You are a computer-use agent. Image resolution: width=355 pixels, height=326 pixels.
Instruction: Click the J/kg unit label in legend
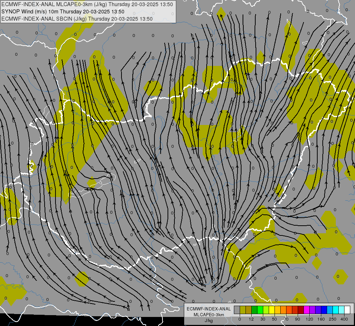tap(209, 321)
